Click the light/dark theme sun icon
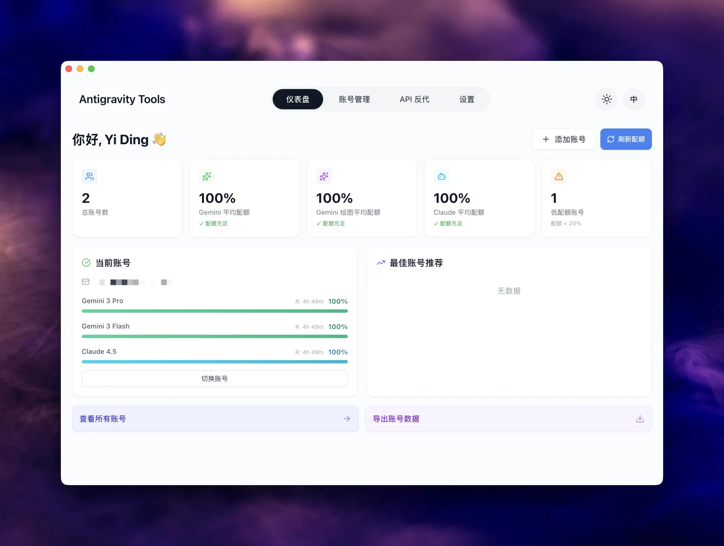 pos(607,99)
